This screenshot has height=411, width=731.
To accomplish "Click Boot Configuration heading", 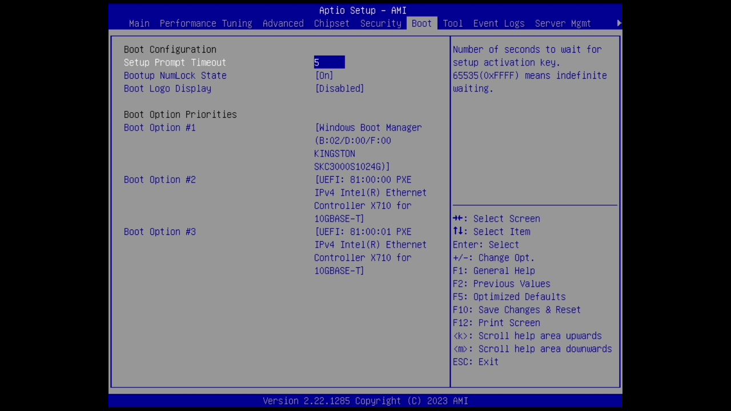I will click(x=170, y=49).
